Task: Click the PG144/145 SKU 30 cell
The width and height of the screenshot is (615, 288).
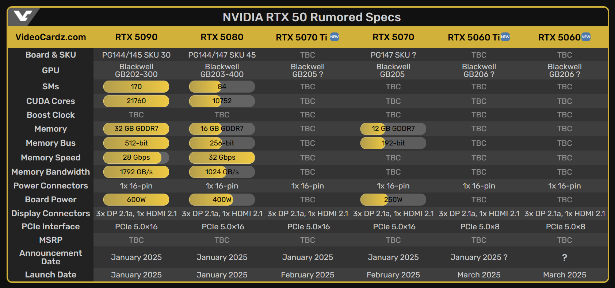Action: point(136,55)
